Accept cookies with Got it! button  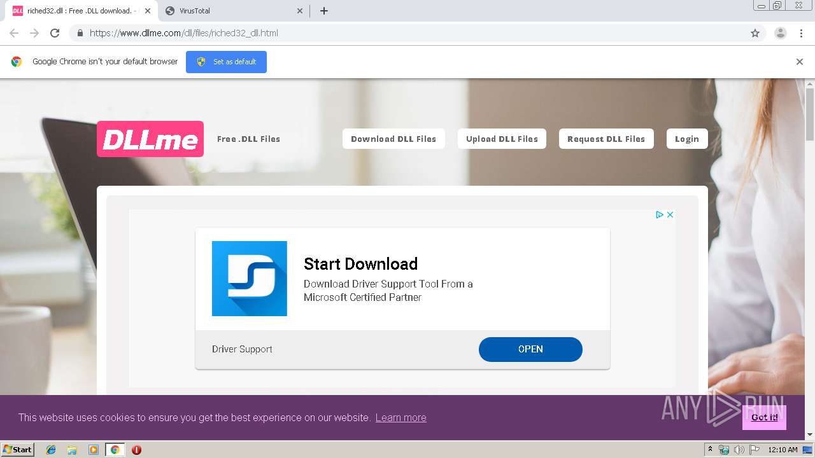[764, 417]
